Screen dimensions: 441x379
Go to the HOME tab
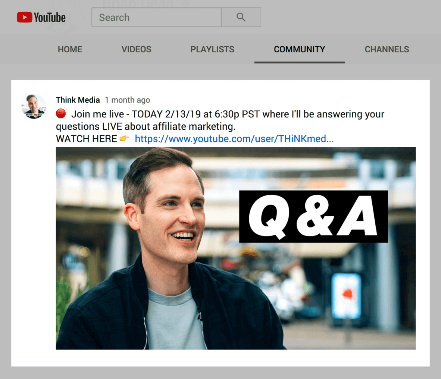(x=70, y=49)
